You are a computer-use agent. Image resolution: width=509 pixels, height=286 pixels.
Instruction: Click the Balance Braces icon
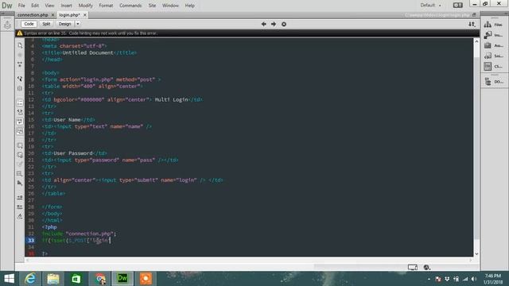coord(20,88)
